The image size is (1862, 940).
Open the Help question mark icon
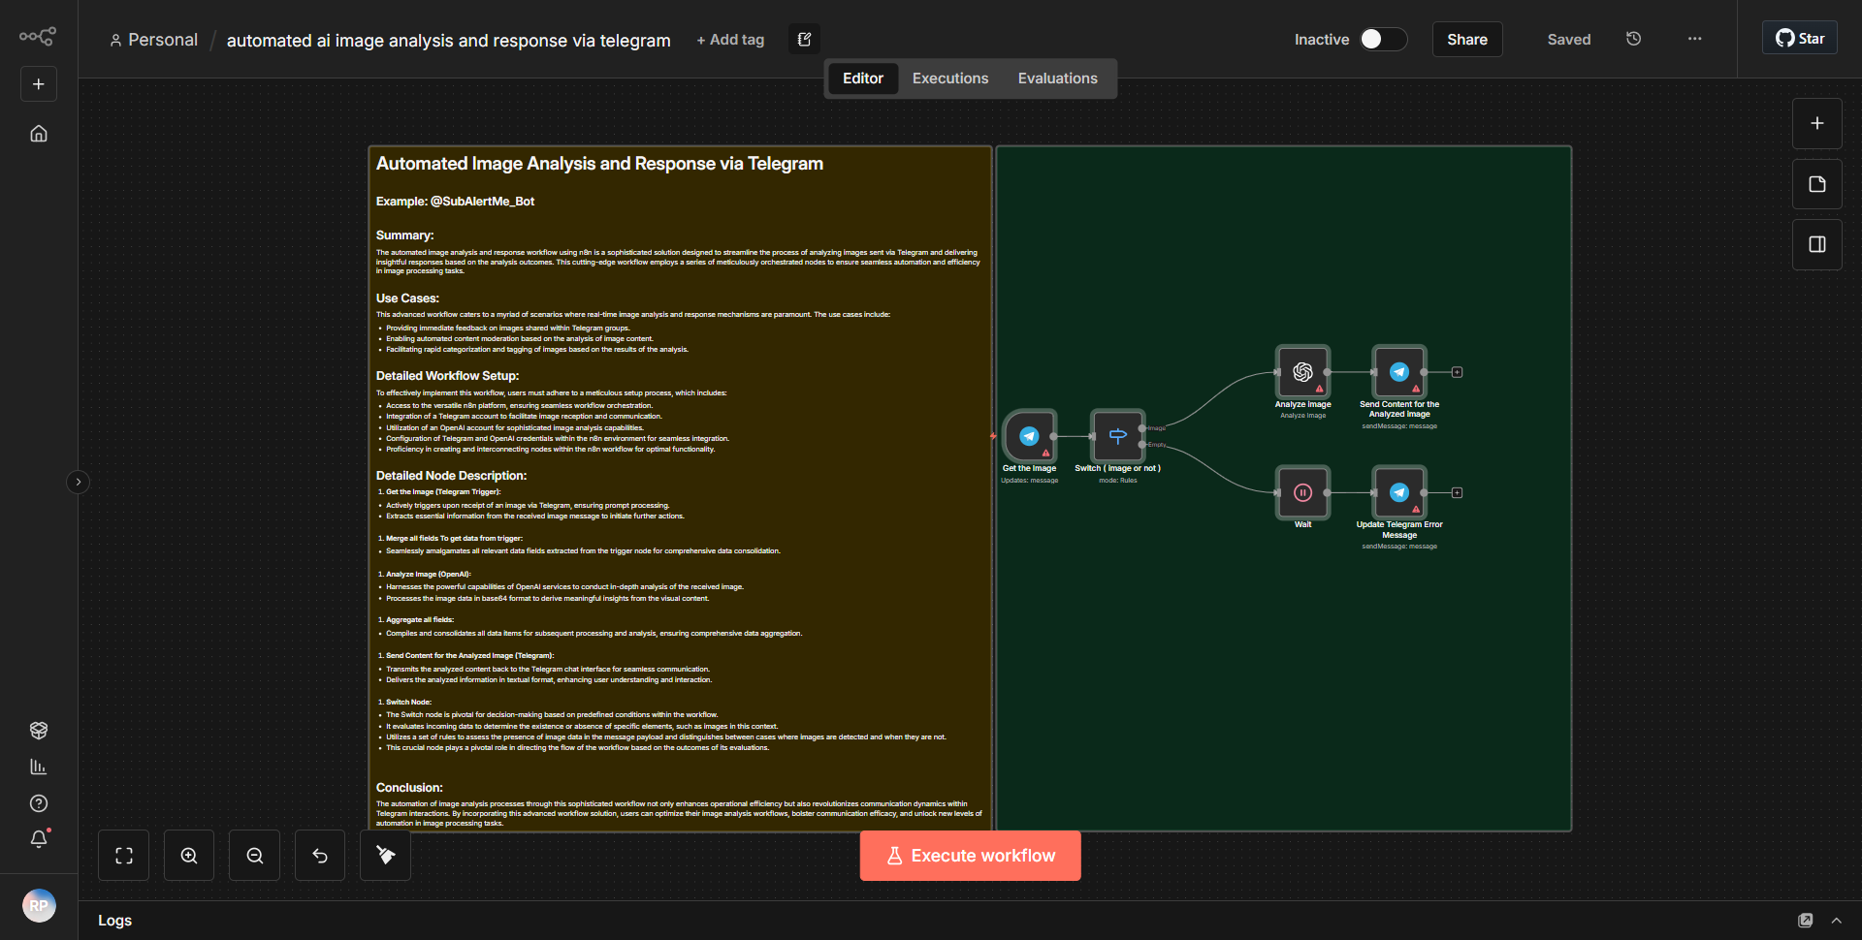(39, 803)
